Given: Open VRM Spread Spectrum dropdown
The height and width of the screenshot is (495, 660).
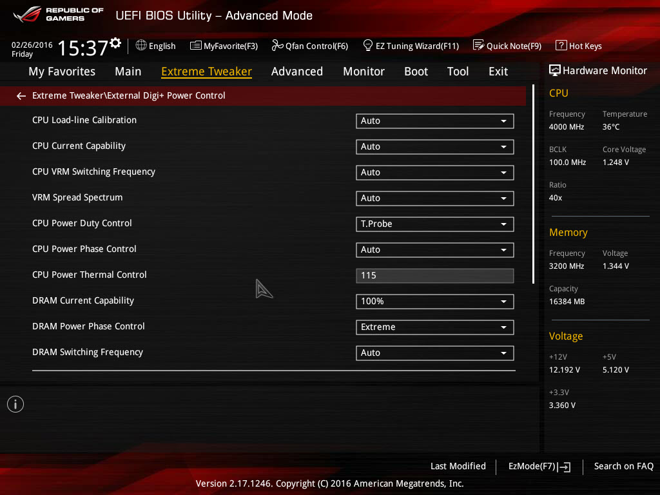Looking at the screenshot, I should coord(435,199).
